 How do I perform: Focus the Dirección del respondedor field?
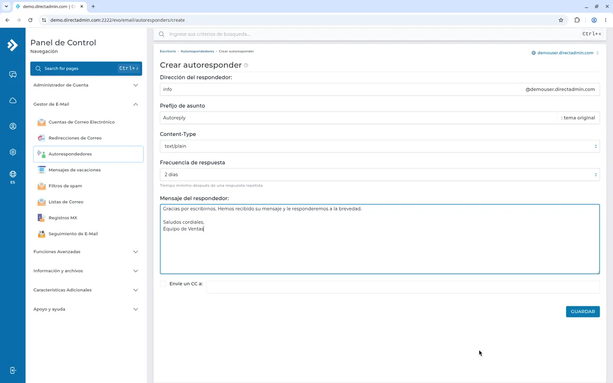coord(340,90)
